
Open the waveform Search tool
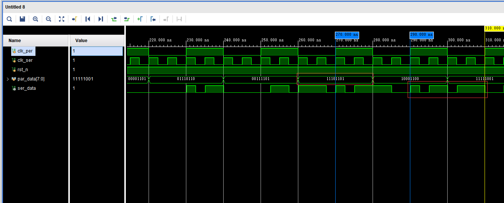tap(9, 19)
